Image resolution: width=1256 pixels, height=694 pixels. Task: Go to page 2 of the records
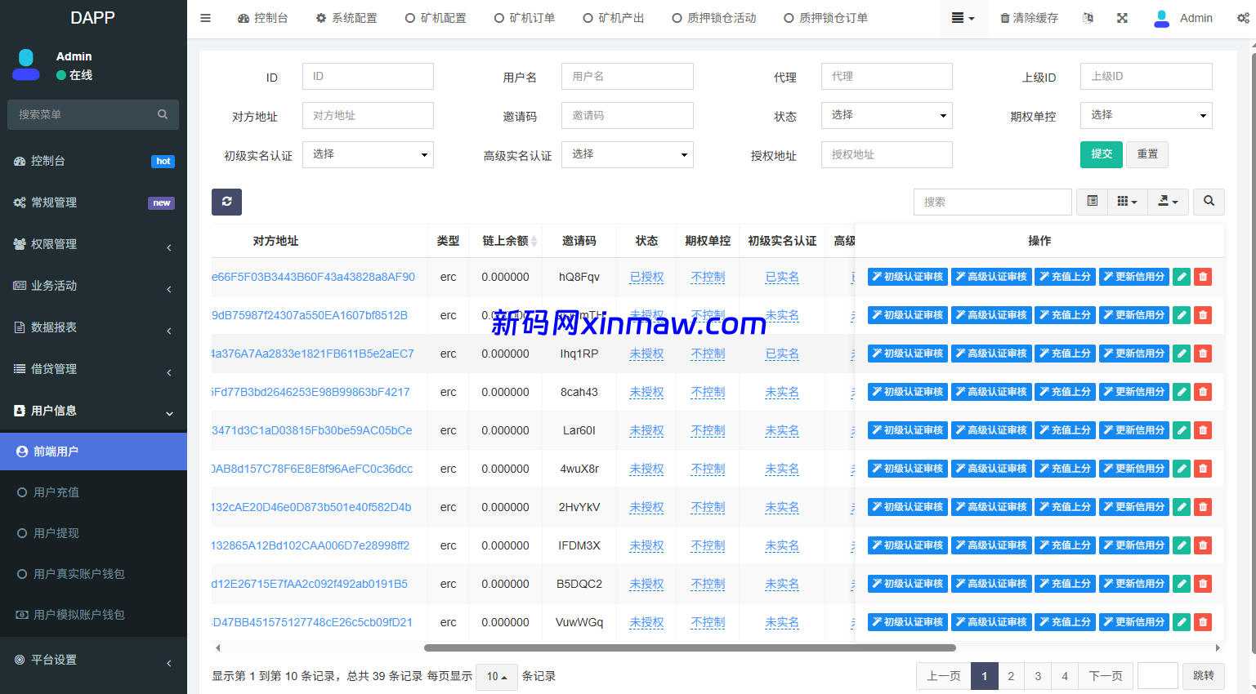(1011, 676)
